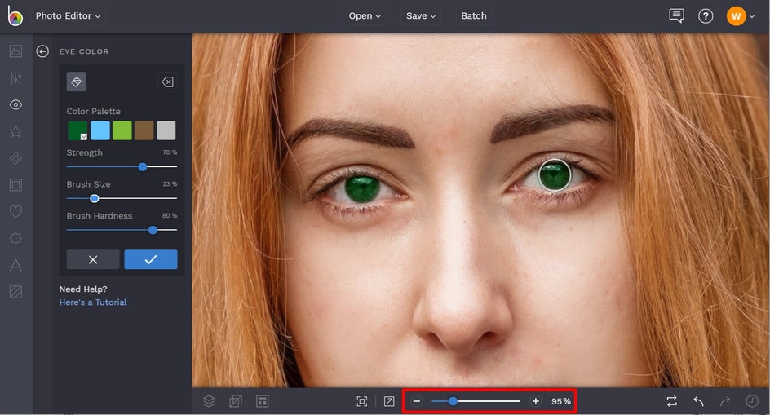Click the zoom out minus button
Screen dimensions: 770x415
coord(417,401)
